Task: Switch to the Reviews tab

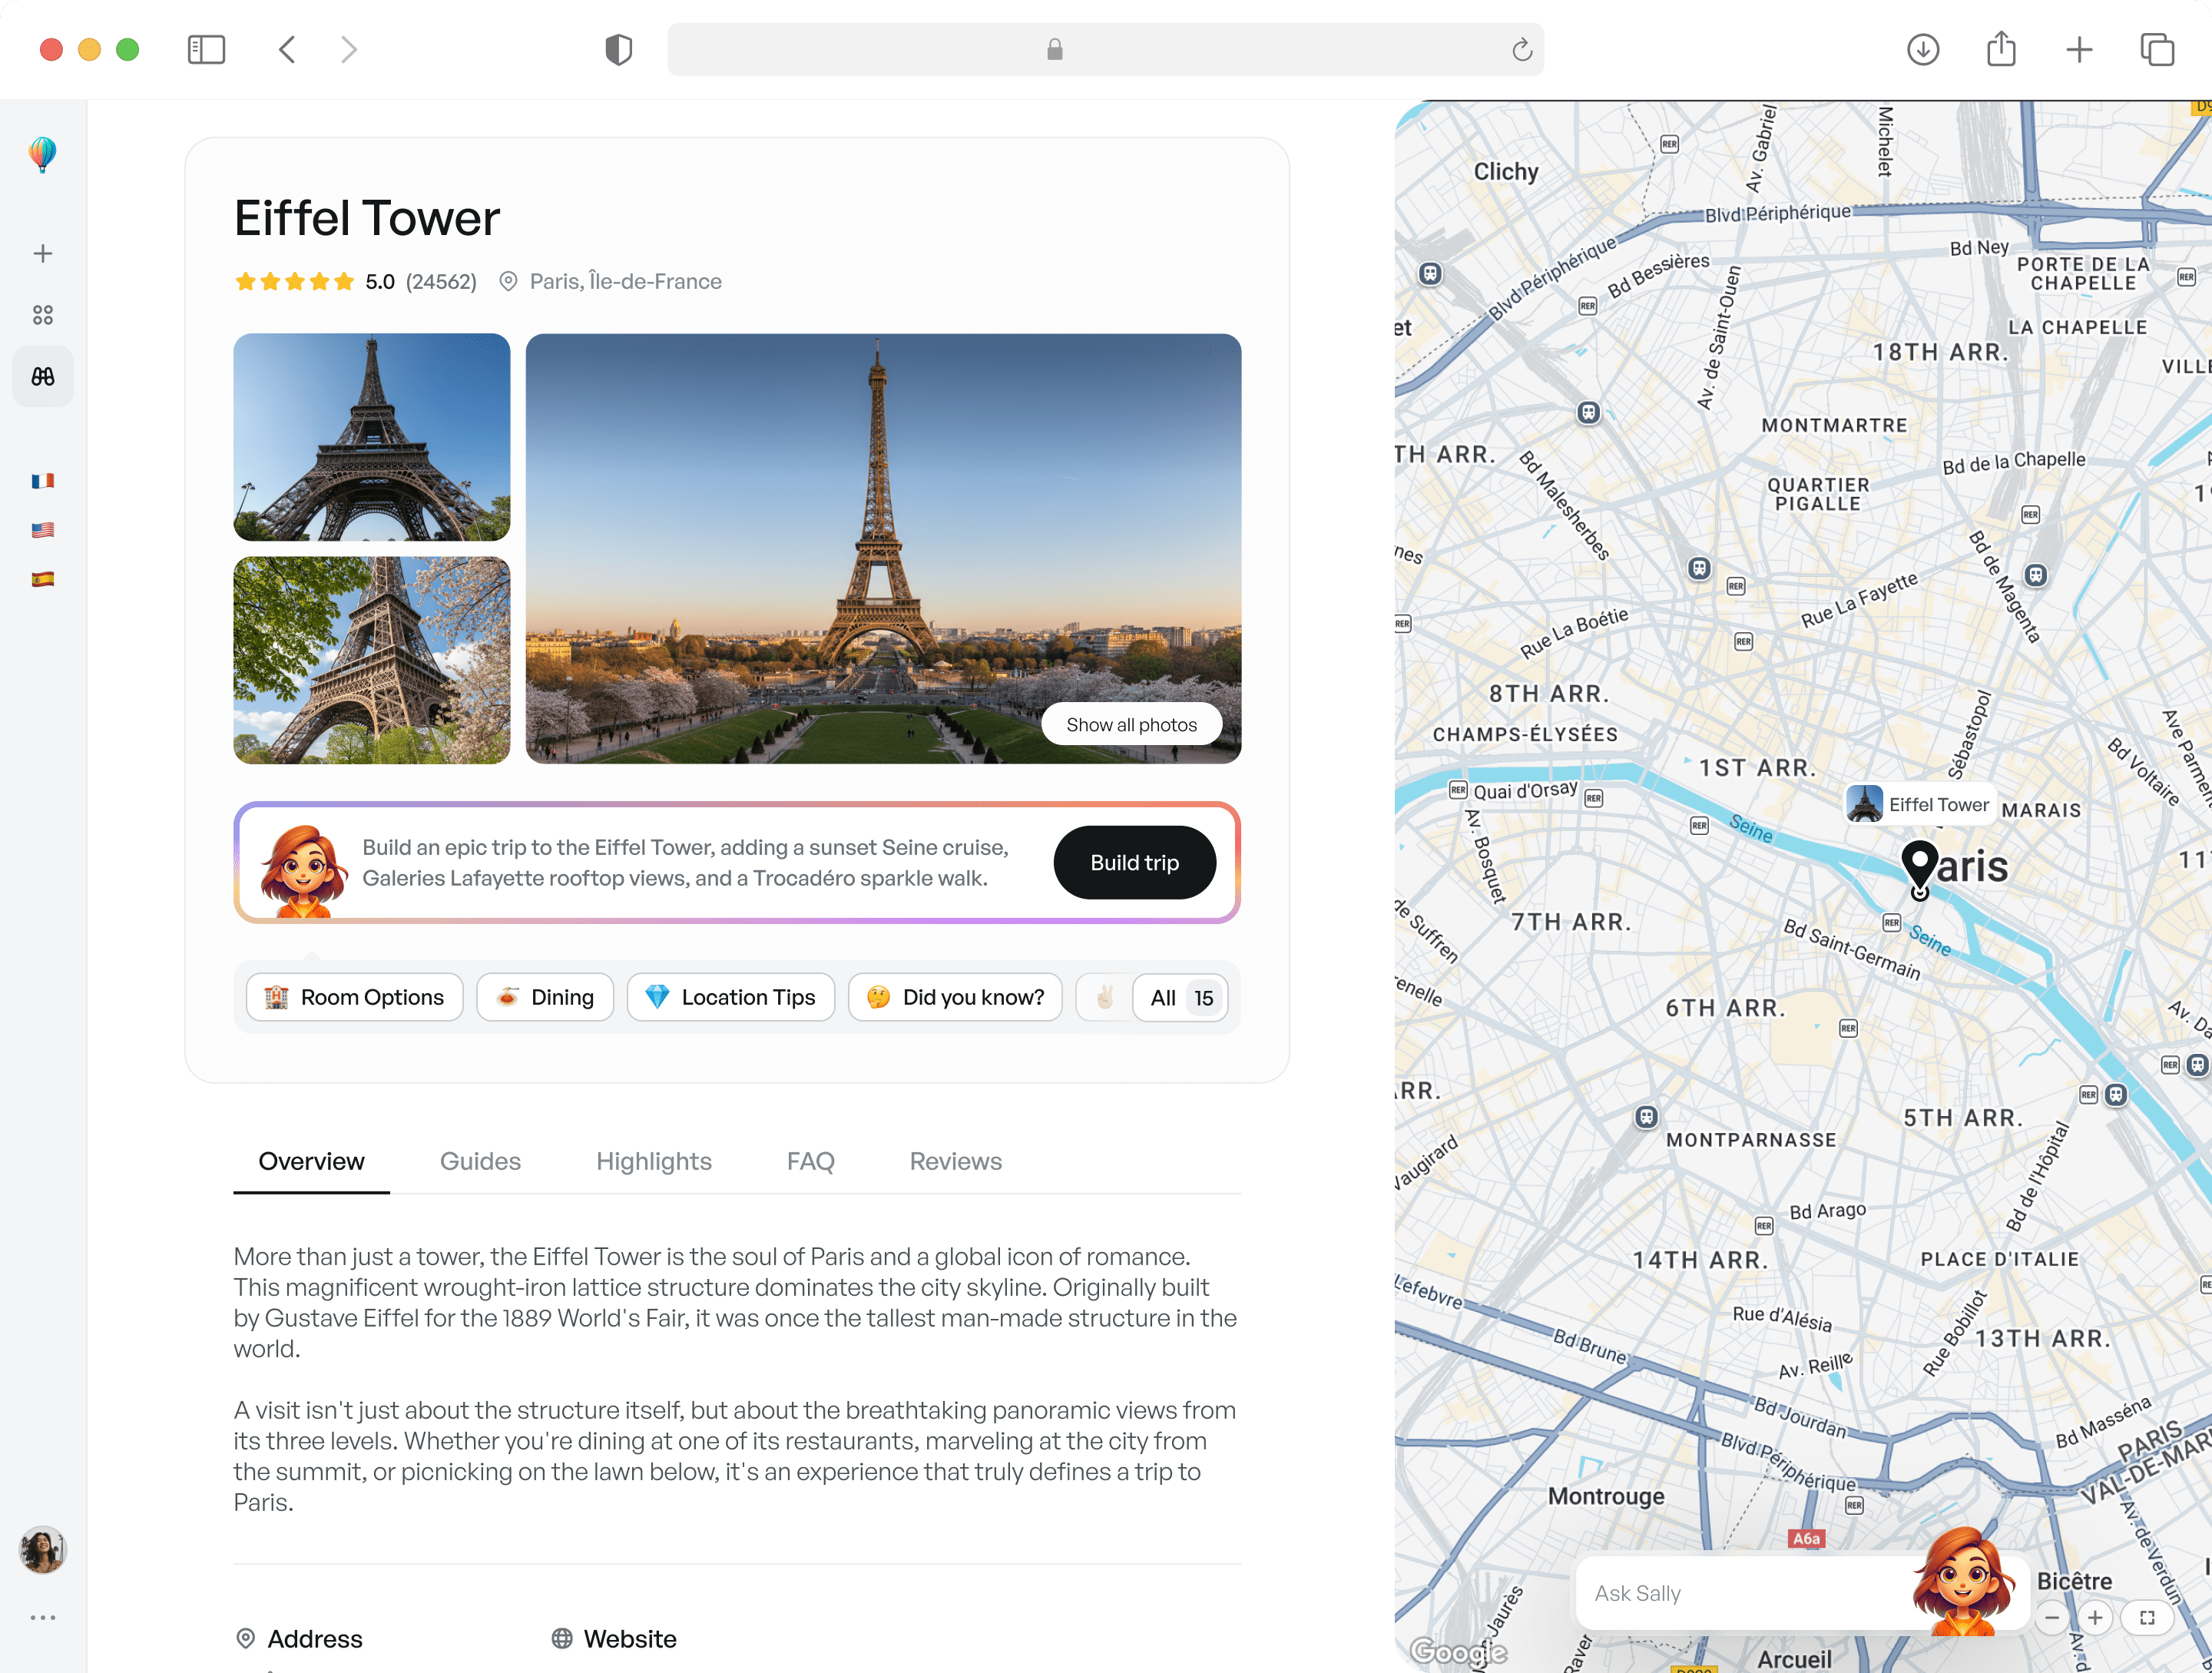Action: [955, 1161]
